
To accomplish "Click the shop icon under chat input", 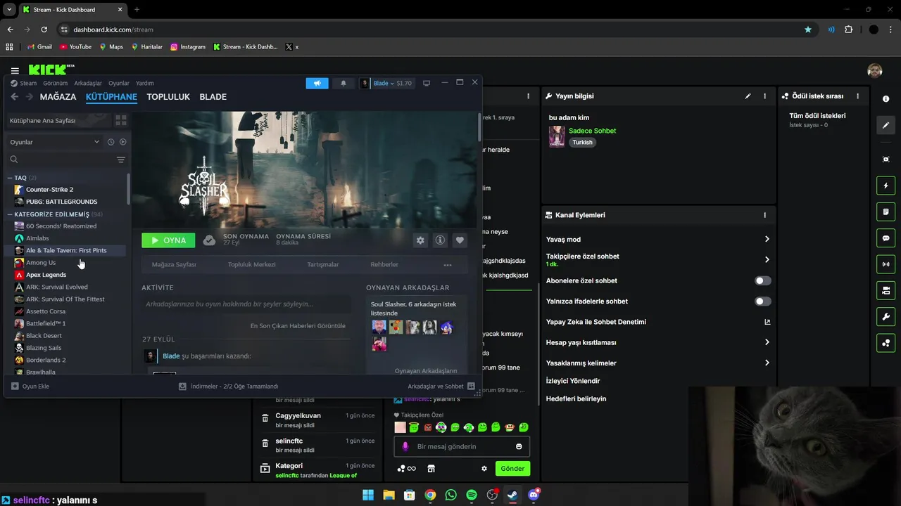I will coord(431,469).
